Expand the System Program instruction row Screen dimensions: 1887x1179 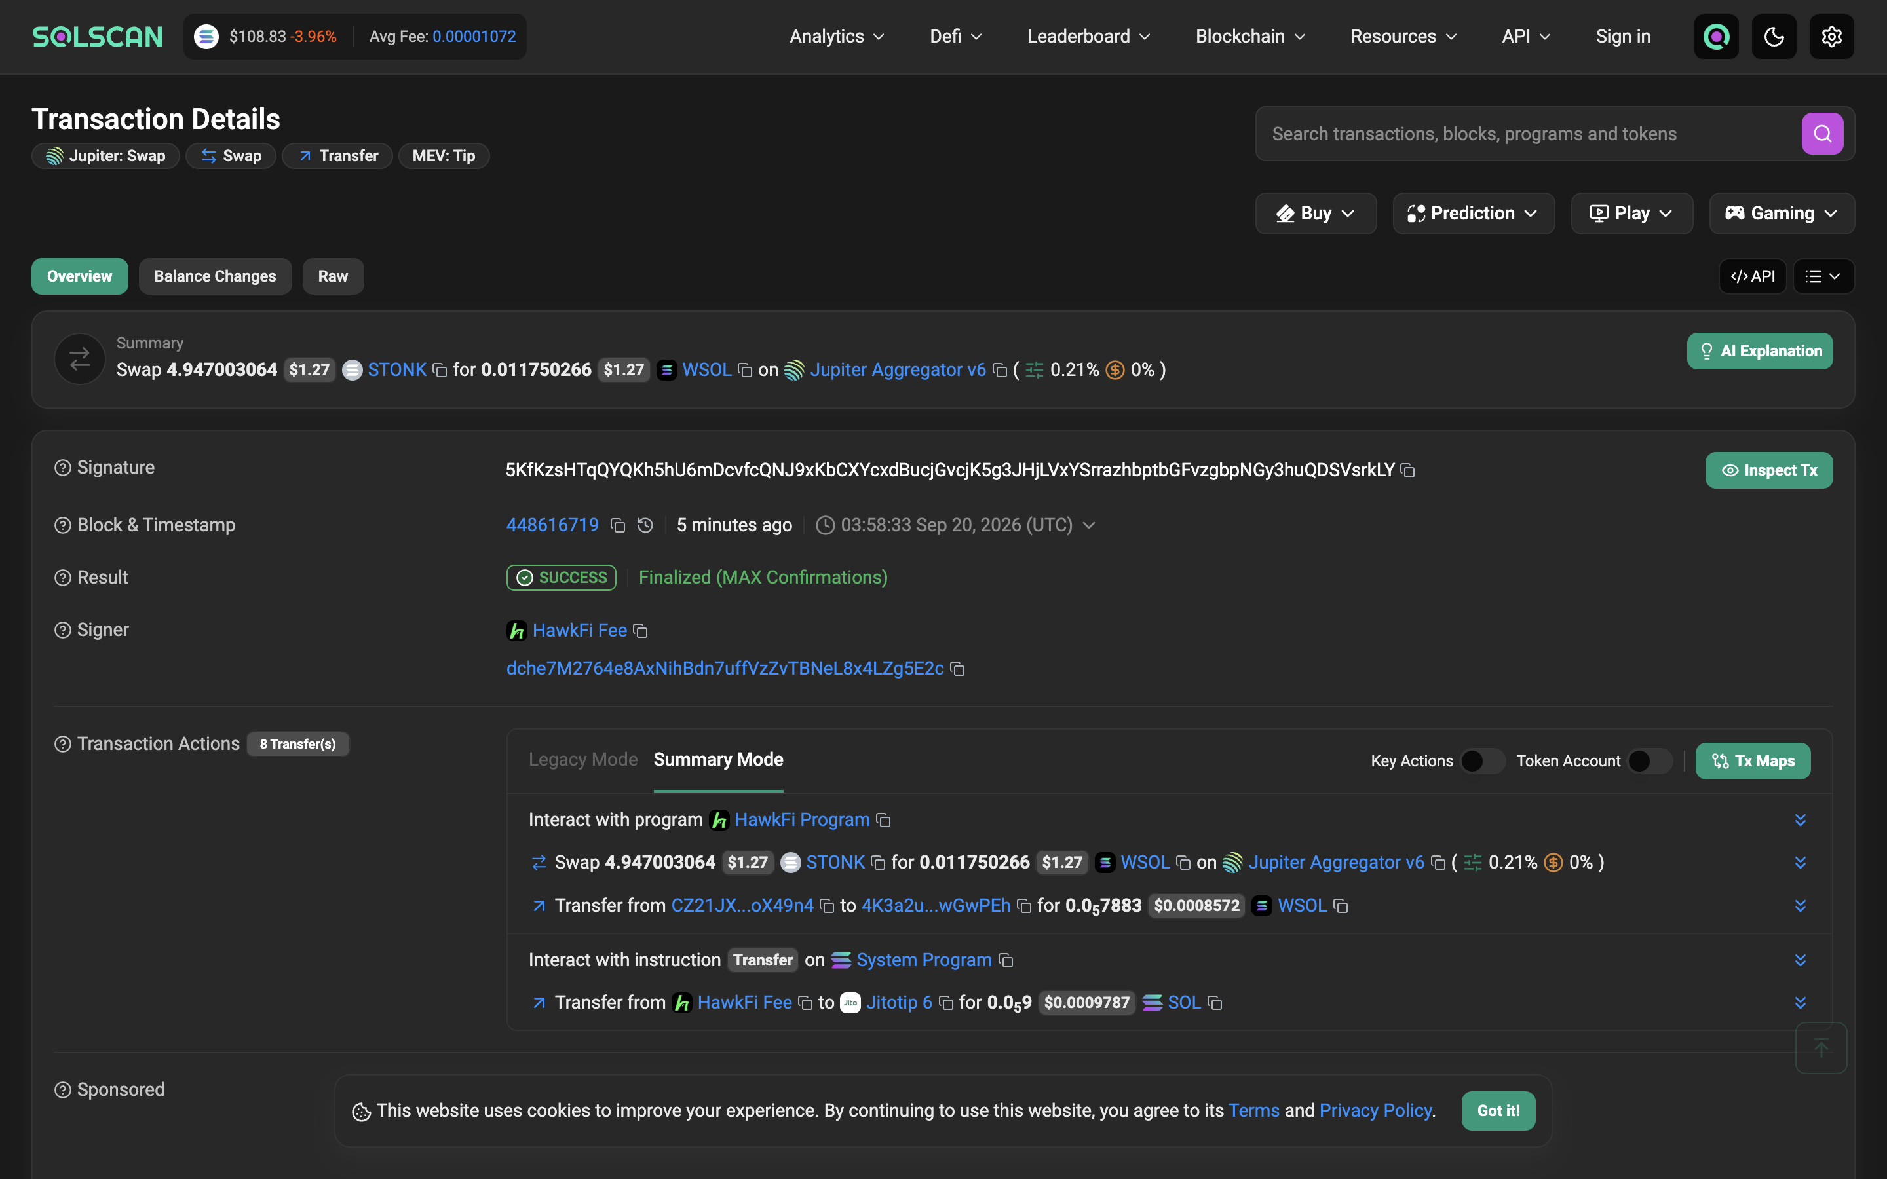tap(1801, 961)
